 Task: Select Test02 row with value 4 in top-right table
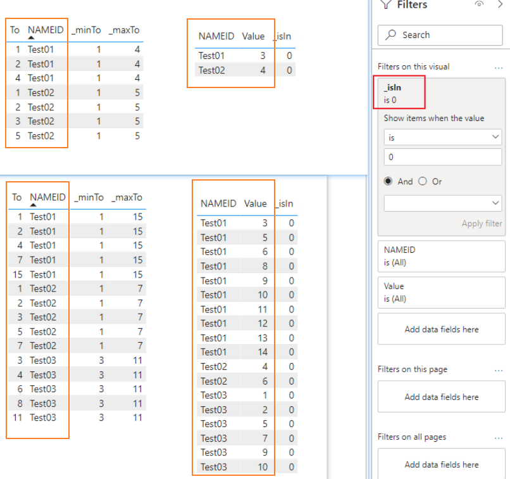coord(246,70)
